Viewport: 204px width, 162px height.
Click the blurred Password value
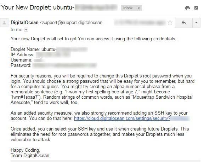pyautogui.click(x=65, y=65)
